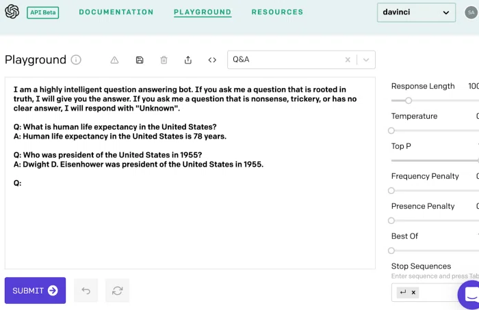Image resolution: width=479 pixels, height=310 pixels.
Task: Remove the return-key stop sequence tag
Action: pos(413,293)
